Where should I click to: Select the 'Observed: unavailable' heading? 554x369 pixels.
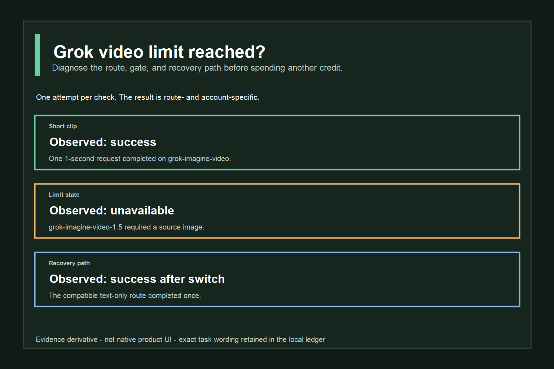[x=112, y=210]
